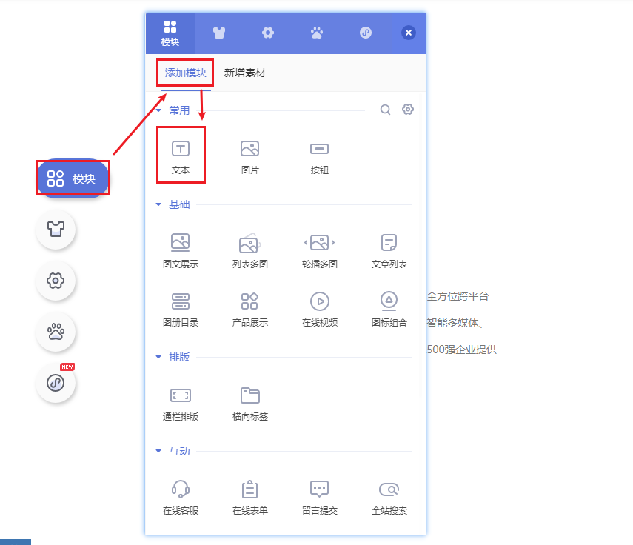The width and height of the screenshot is (633, 545).
Task: Insert the 横向标签 module
Action: pyautogui.click(x=250, y=404)
